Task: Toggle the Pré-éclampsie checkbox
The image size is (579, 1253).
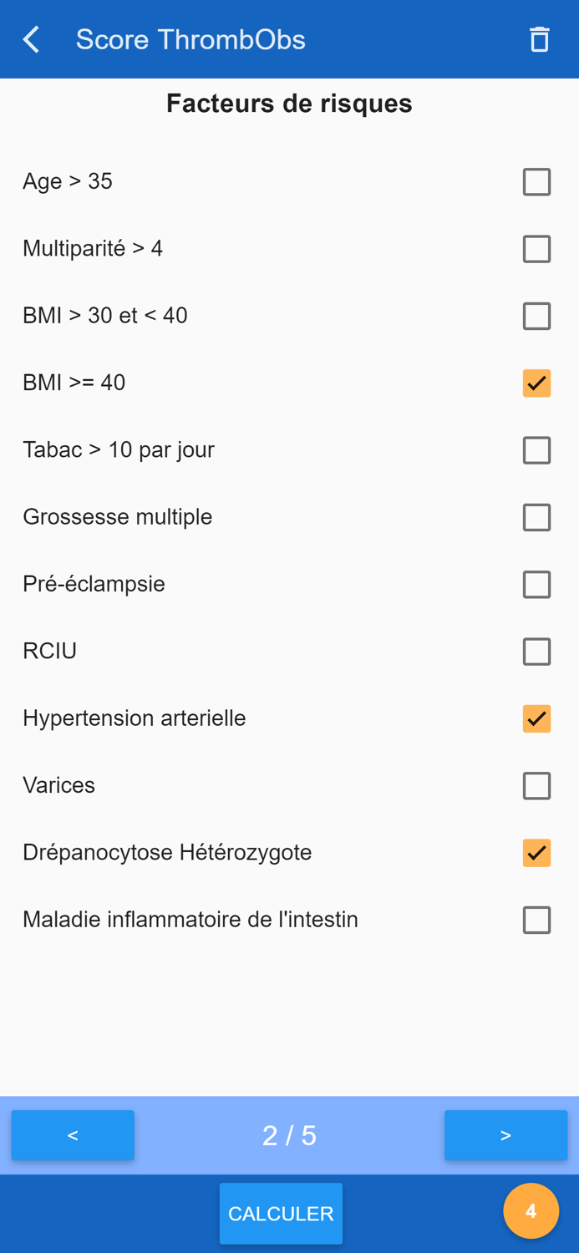Action: click(x=536, y=585)
